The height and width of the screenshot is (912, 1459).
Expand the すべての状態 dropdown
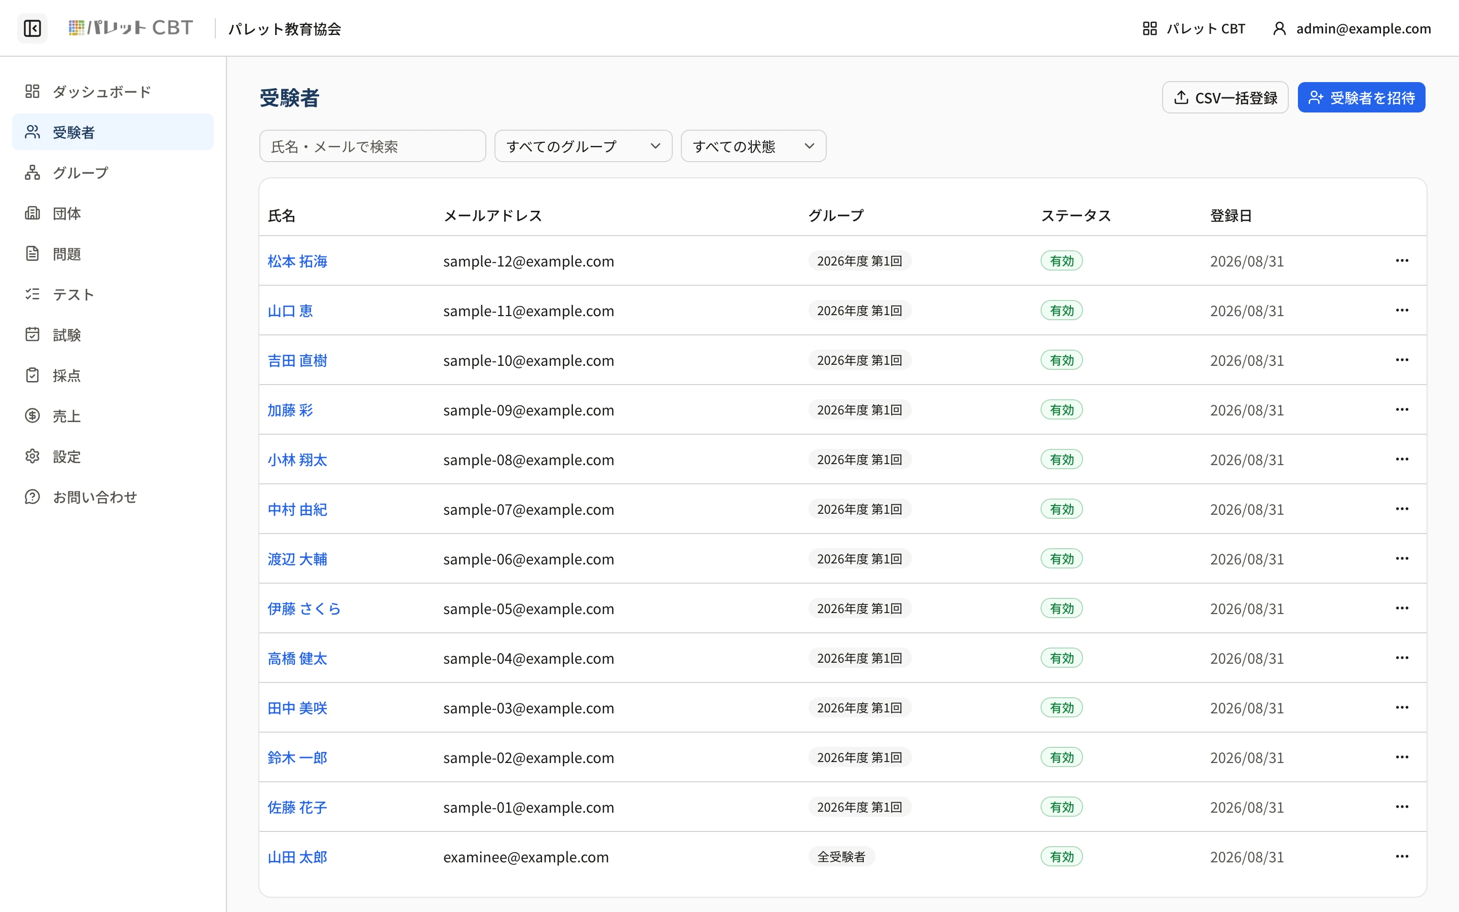click(x=754, y=146)
